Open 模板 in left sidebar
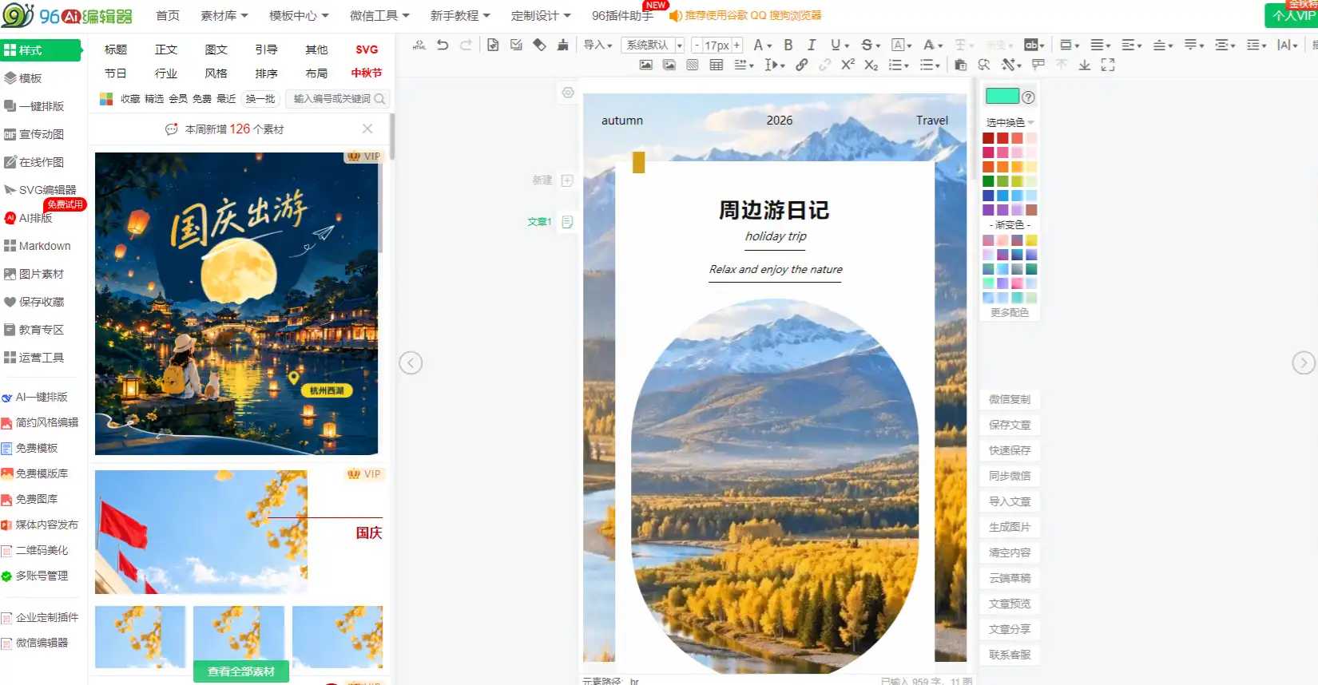Viewport: 1318px width, 685px height. click(30, 78)
